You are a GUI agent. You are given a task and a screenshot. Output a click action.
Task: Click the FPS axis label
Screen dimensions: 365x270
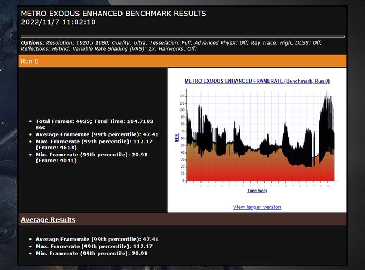tap(177, 137)
